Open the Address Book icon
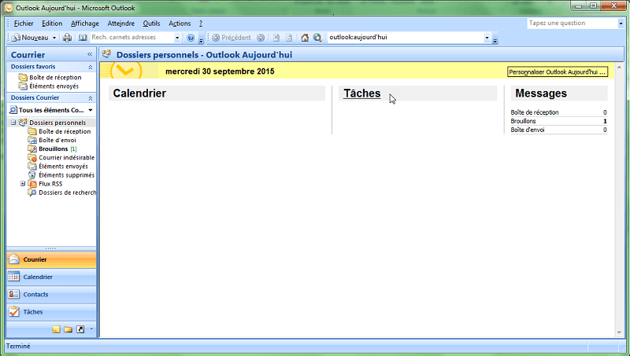 (83, 38)
